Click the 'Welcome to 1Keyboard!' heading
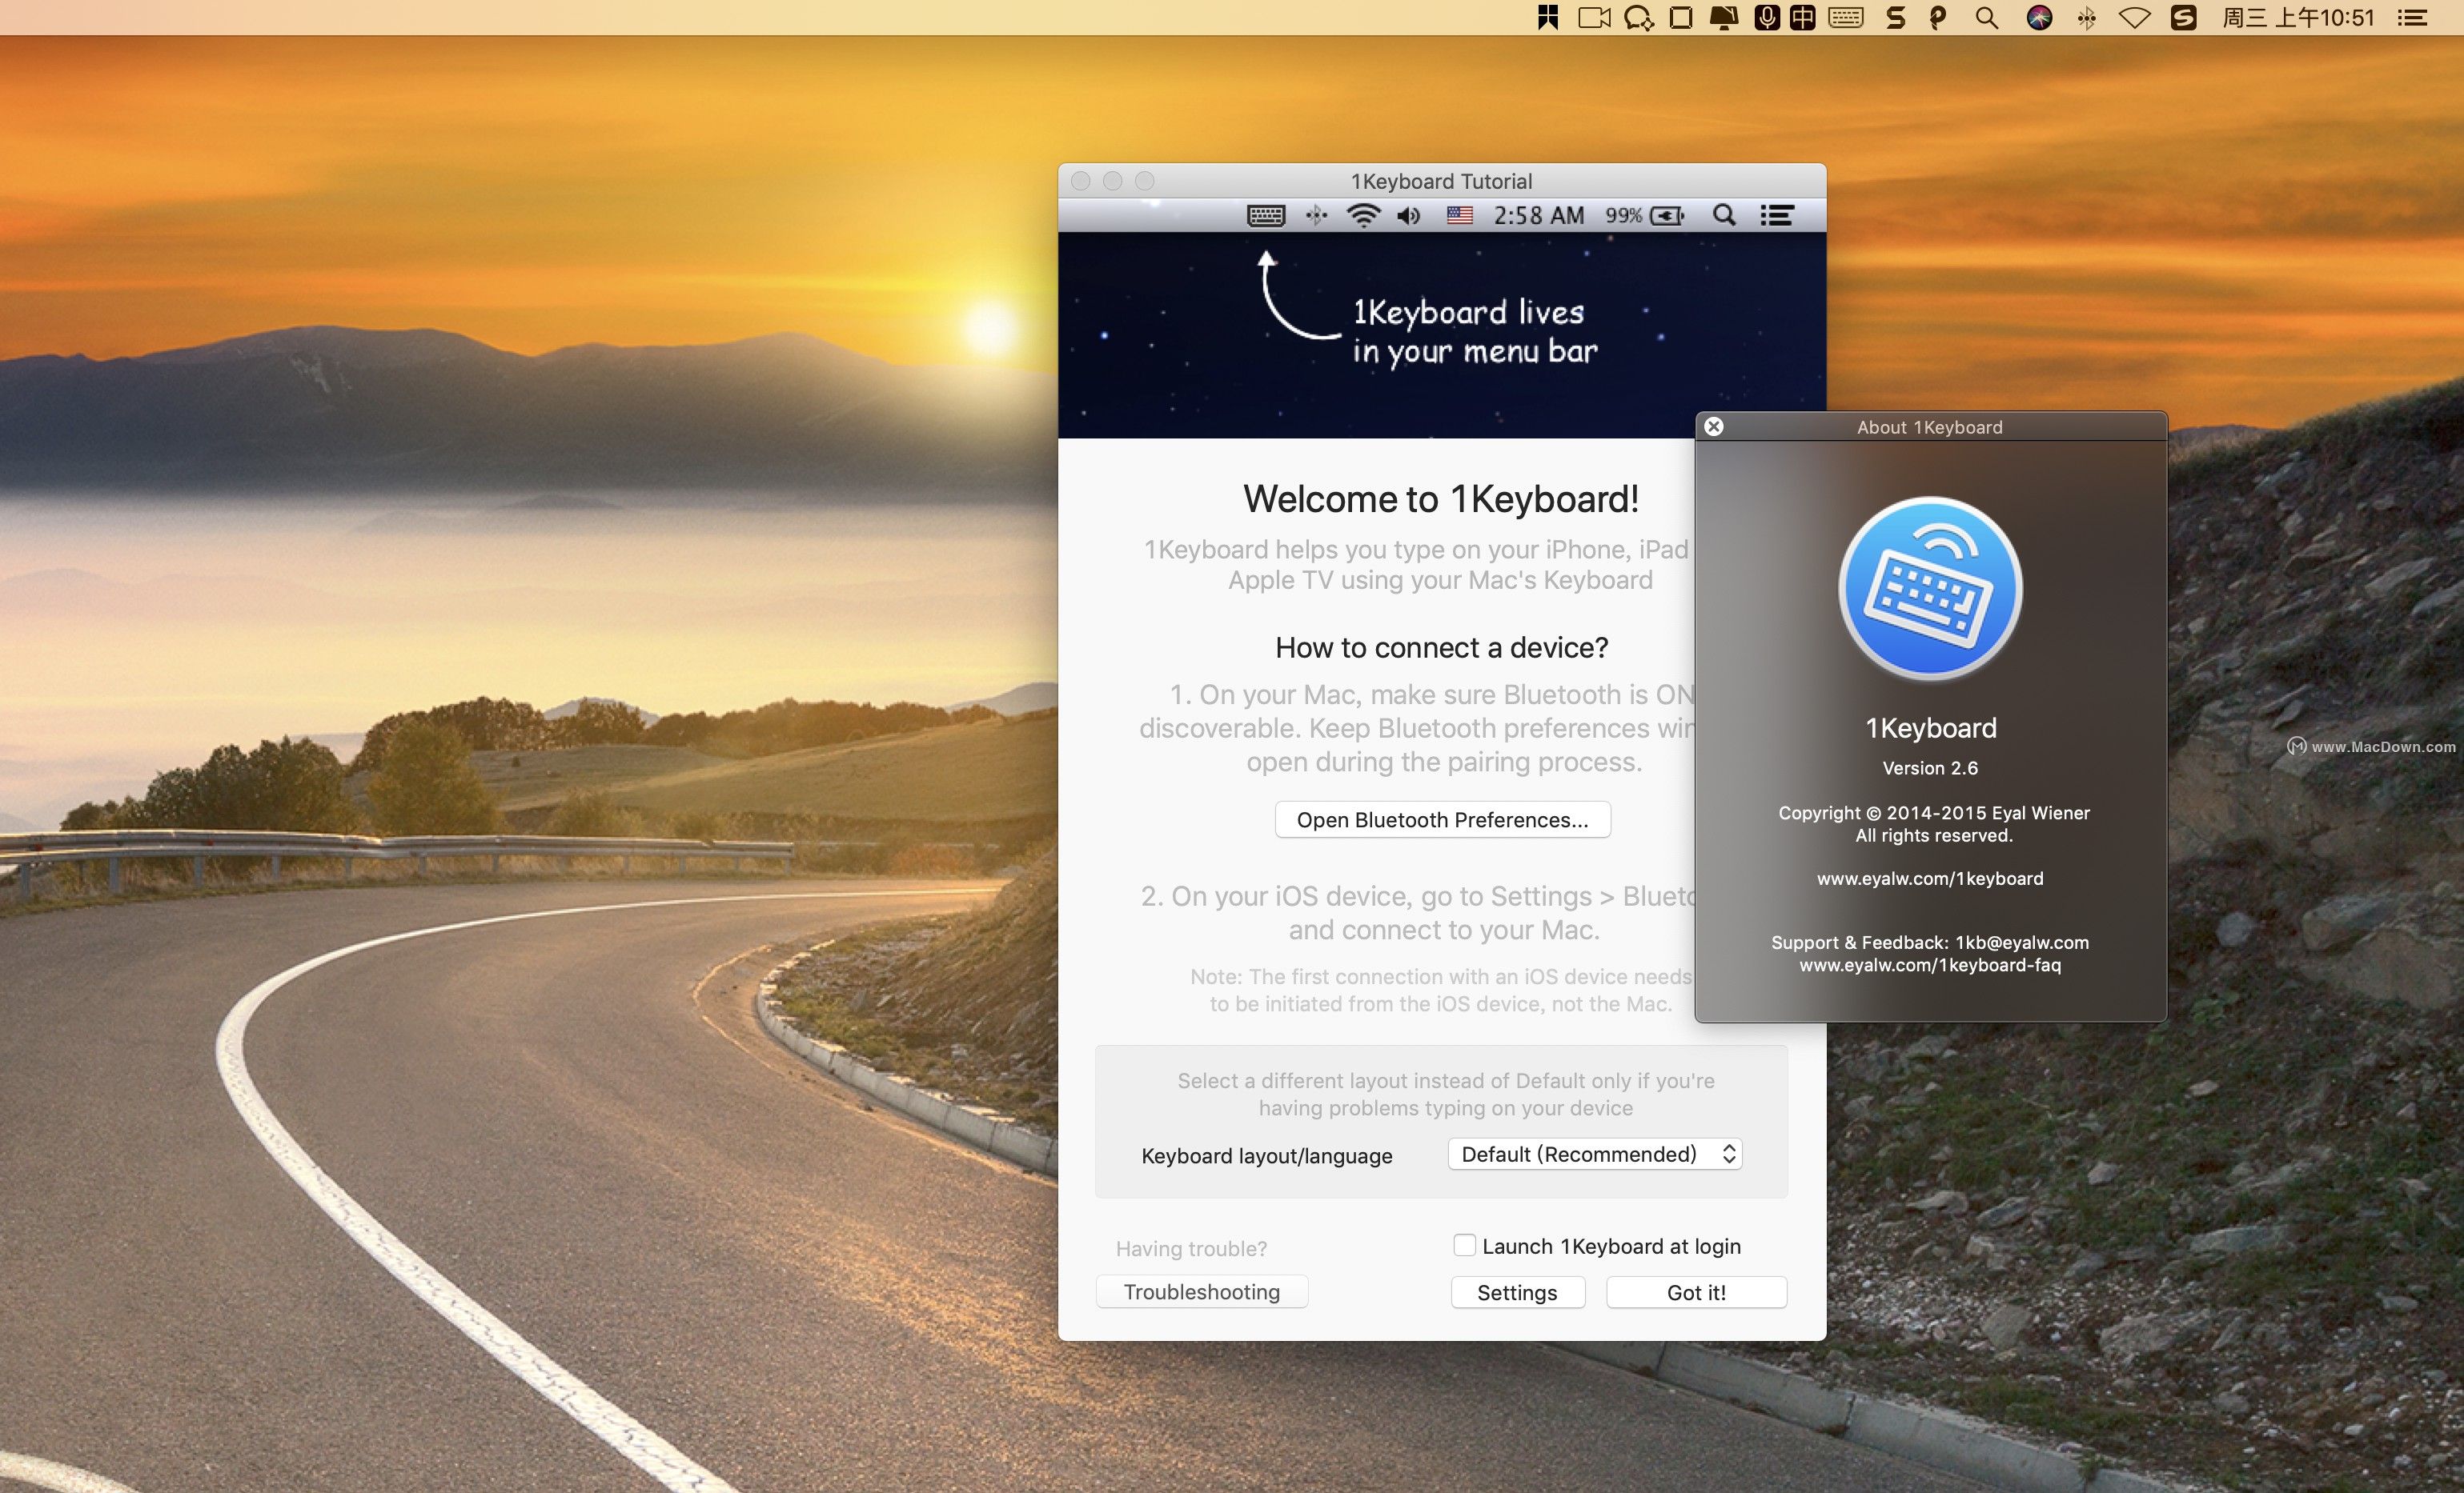This screenshot has height=1493, width=2464. point(1441,498)
